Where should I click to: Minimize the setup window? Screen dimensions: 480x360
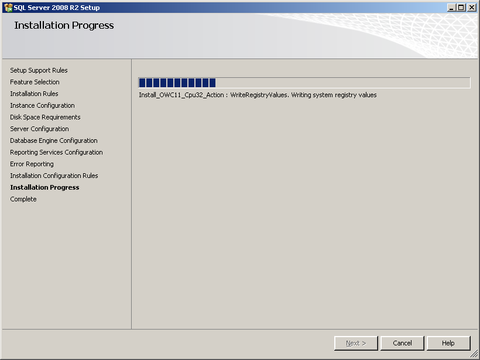click(x=451, y=8)
